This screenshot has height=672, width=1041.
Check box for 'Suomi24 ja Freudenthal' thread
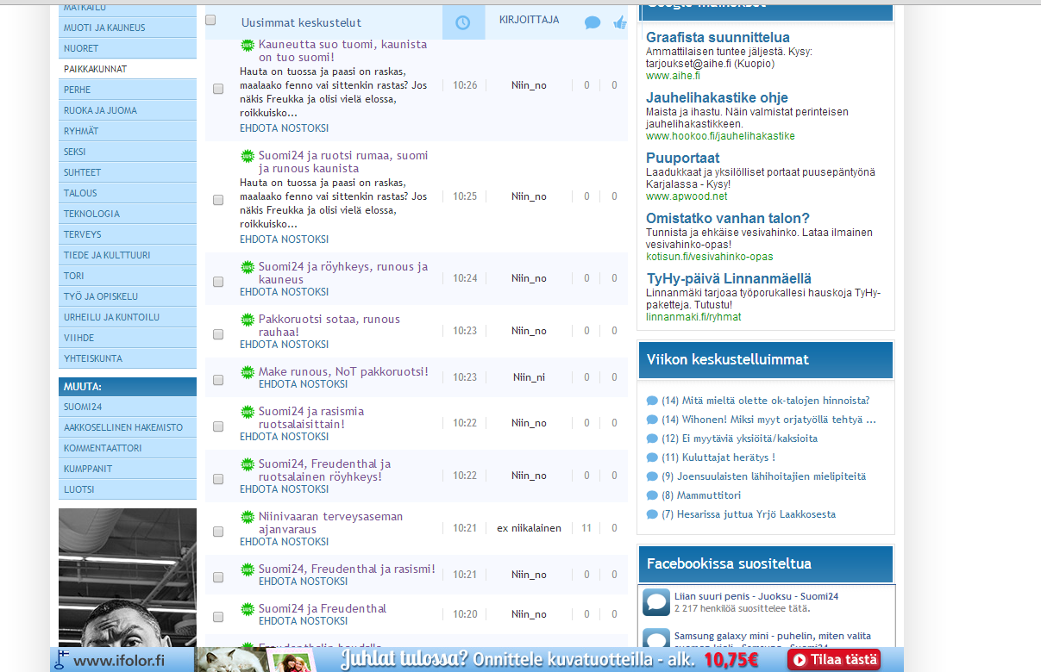(x=218, y=616)
